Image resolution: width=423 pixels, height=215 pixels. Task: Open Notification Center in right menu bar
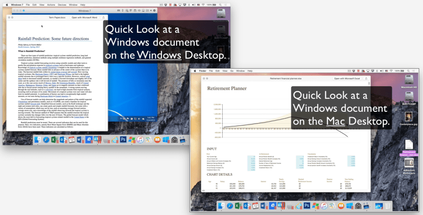(414, 71)
